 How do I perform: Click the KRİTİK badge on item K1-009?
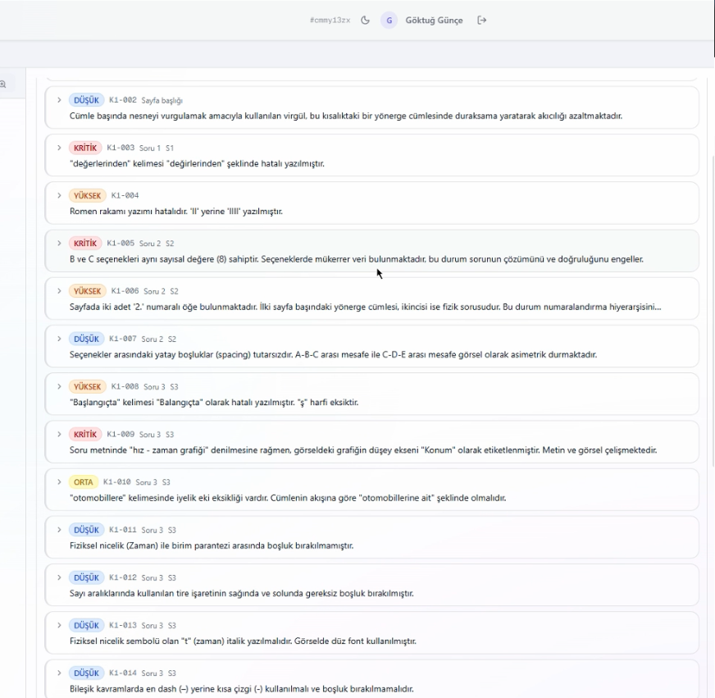(85, 434)
